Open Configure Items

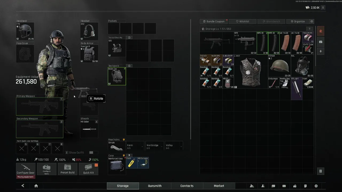click(46, 169)
